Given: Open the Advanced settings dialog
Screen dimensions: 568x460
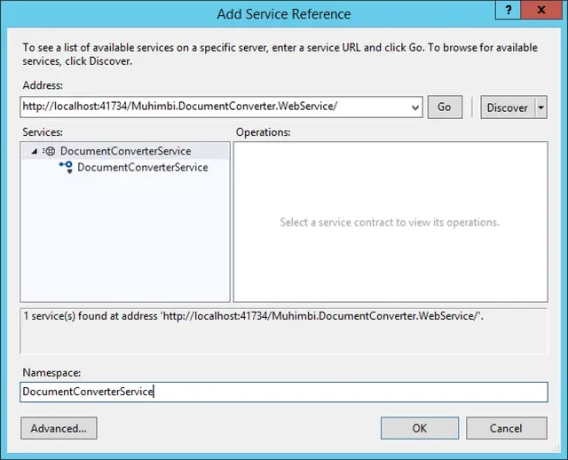Looking at the screenshot, I should [59, 428].
